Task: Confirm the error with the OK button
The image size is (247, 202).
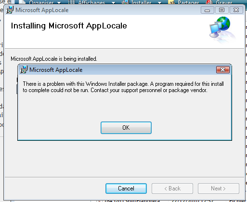Action: [126, 128]
